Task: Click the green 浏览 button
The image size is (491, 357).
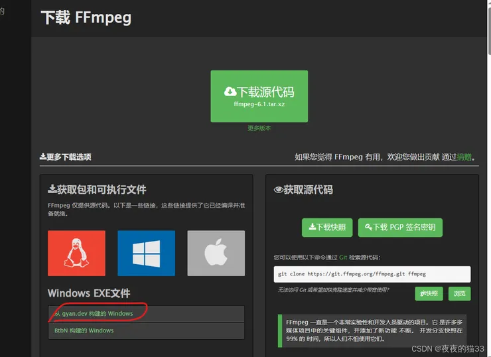Action: [x=459, y=293]
